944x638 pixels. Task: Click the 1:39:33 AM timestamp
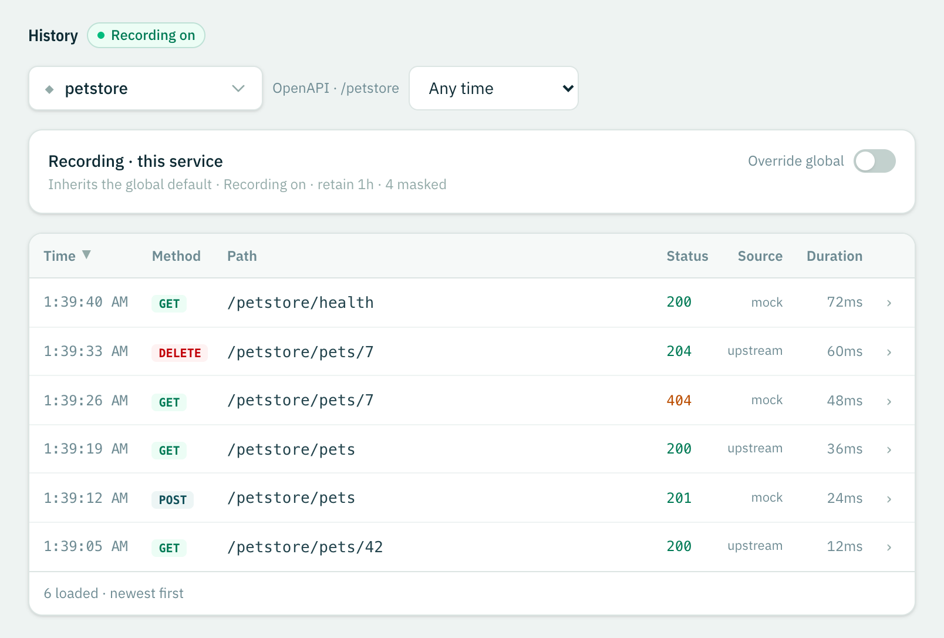pos(86,351)
